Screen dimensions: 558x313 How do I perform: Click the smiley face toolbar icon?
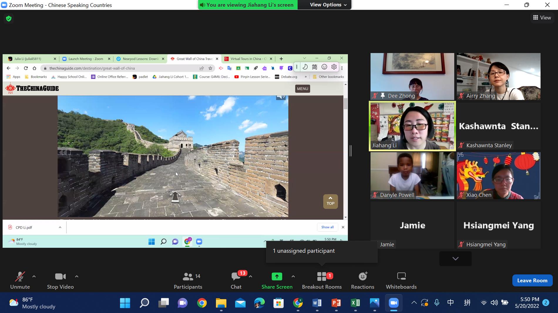pos(324,67)
